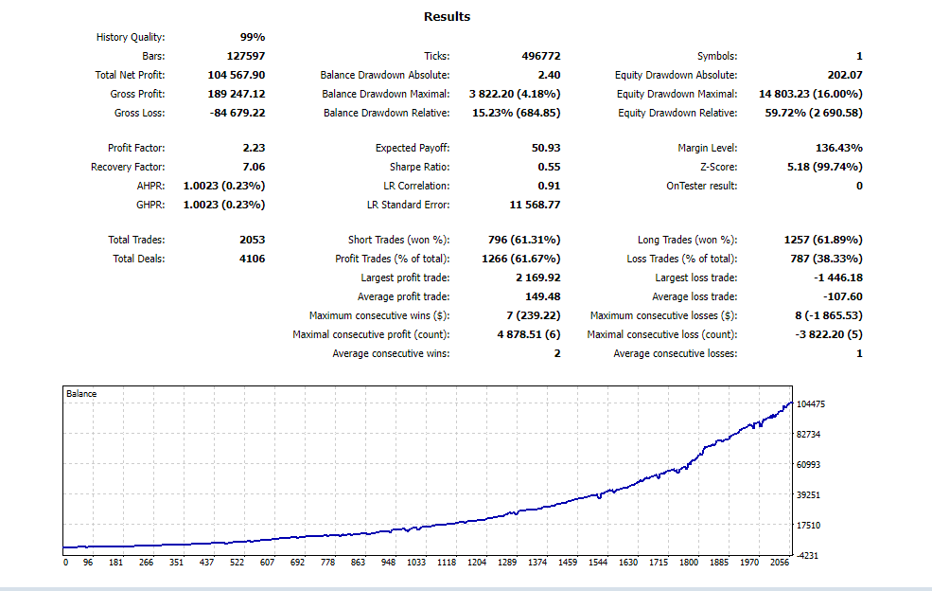This screenshot has width=932, height=591.
Task: Select Balance Drawdown Relative value 15.23% (684.85)
Action: click(x=517, y=113)
